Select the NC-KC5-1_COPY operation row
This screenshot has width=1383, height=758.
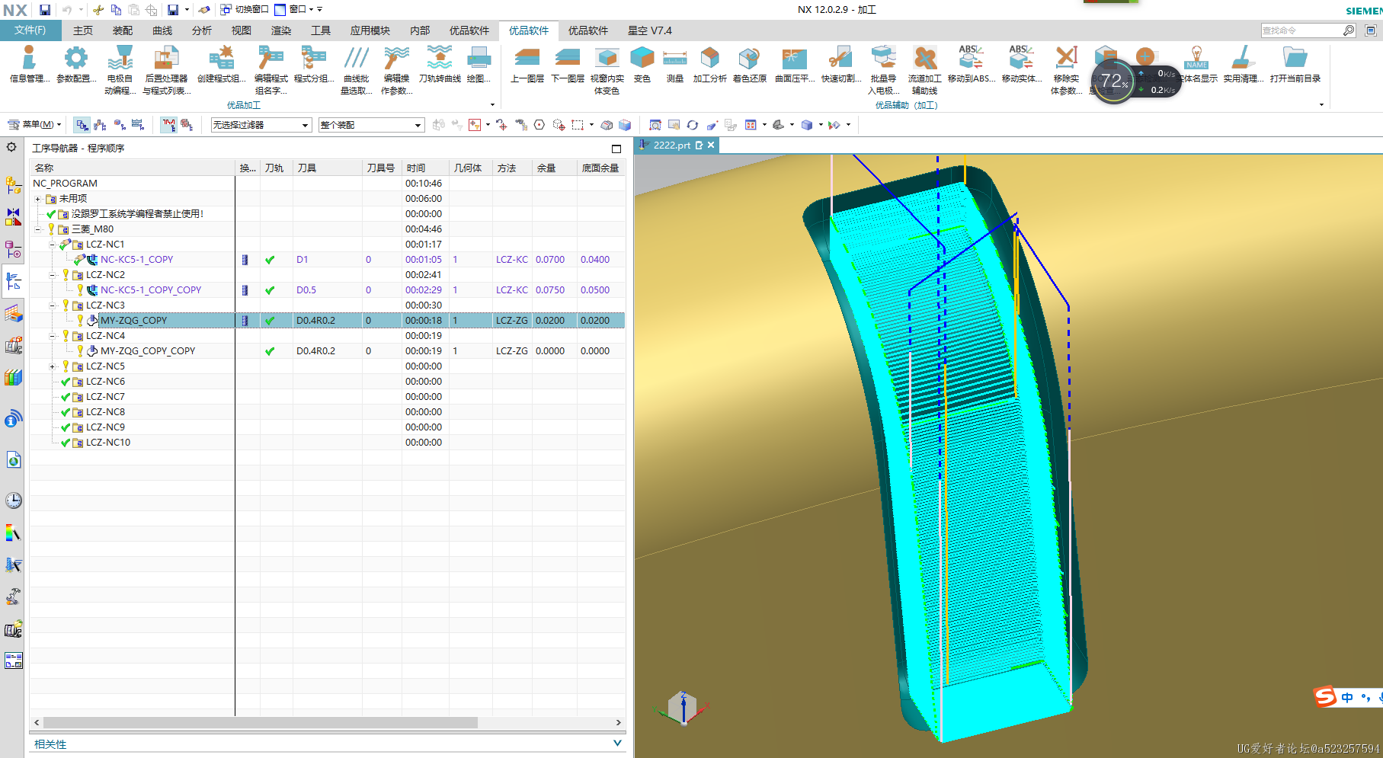click(x=328, y=260)
